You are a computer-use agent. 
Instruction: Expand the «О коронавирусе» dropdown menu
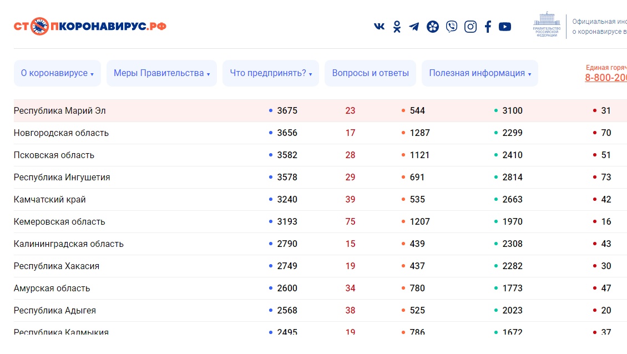click(57, 73)
